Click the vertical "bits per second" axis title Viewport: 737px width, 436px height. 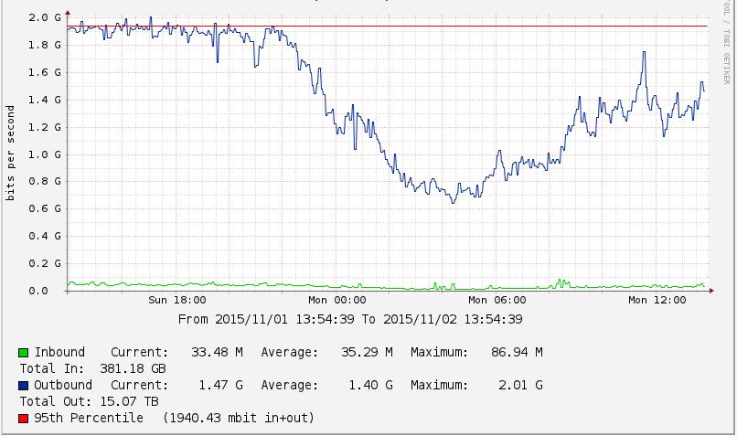(10, 154)
